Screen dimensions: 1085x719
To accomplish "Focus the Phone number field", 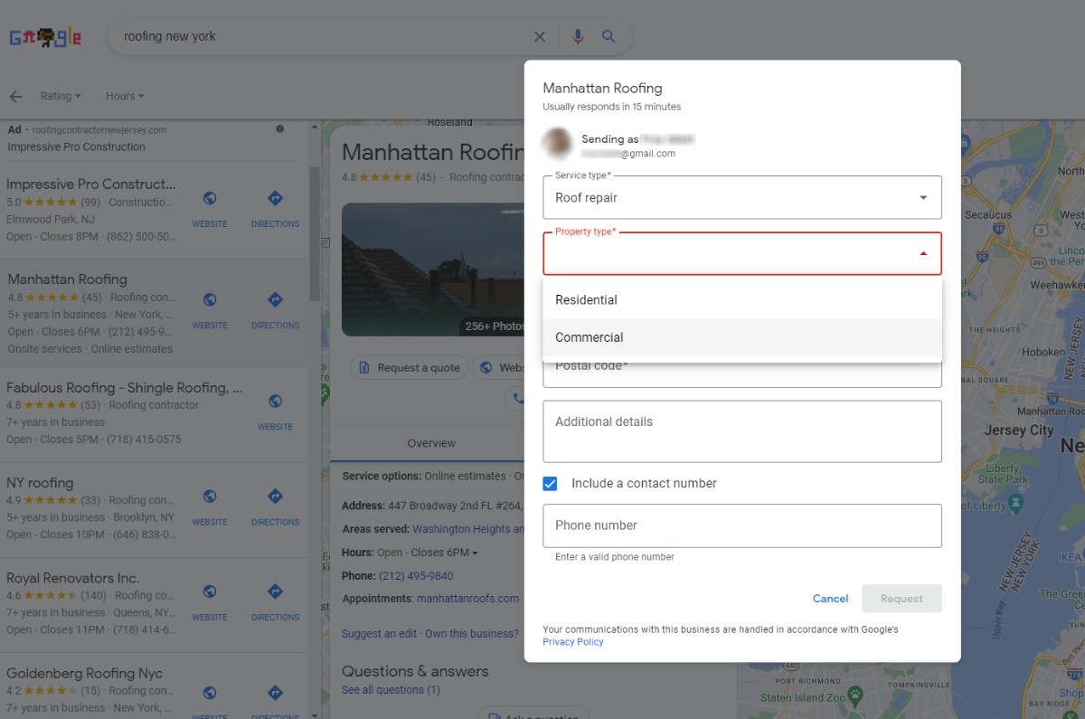I will [x=742, y=525].
